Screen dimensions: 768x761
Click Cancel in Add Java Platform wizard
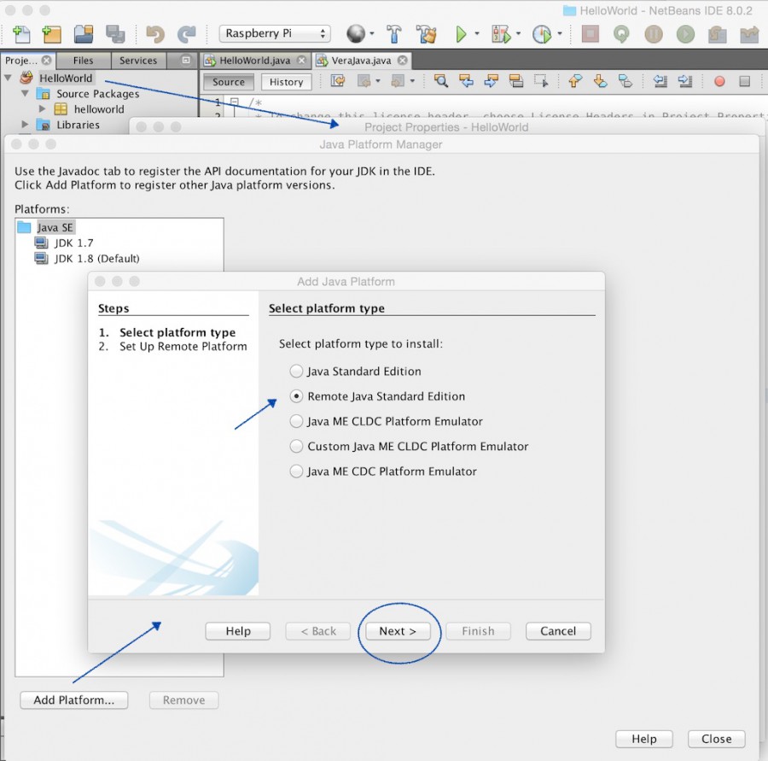[558, 631]
